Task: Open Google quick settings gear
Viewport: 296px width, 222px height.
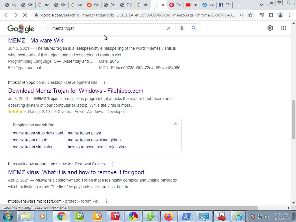Action: (270, 28)
